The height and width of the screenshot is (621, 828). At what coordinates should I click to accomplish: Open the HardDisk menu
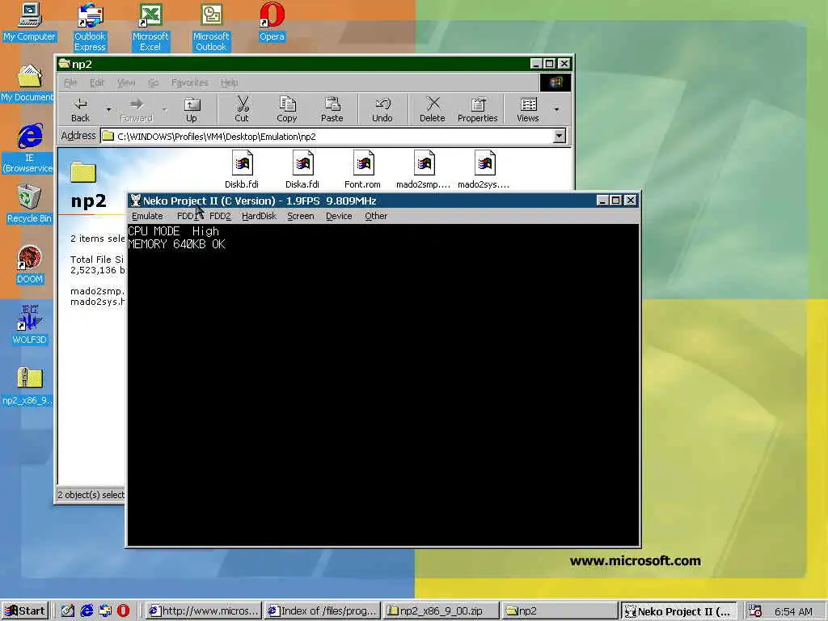click(x=260, y=216)
